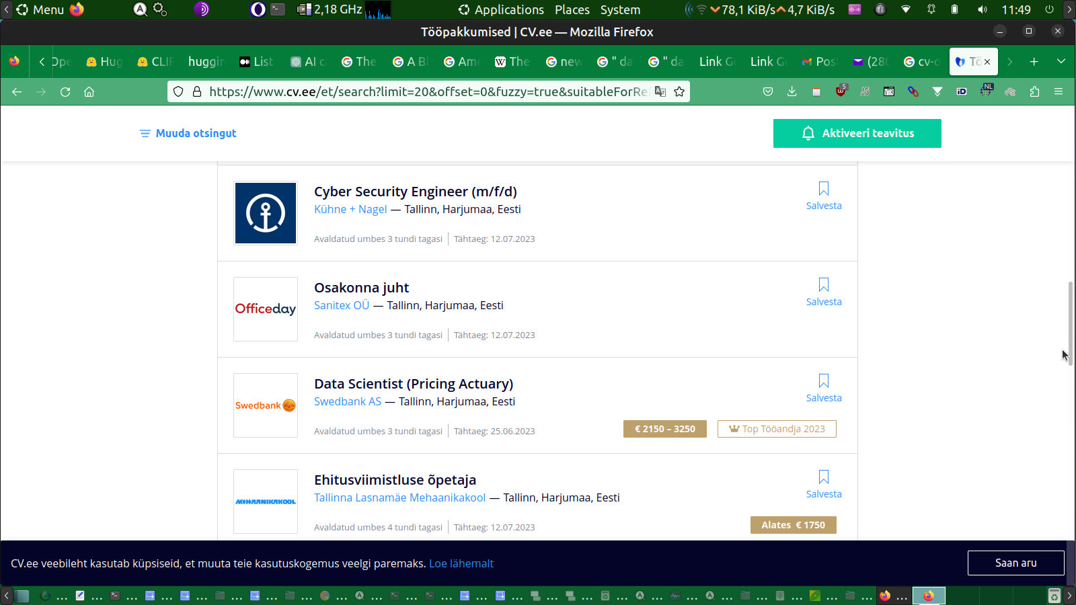Open the tracking protection shield icon

click(x=178, y=92)
